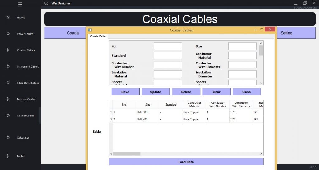319x170 pixels.
Task: Select the LMR 400 table row
Action: [148, 119]
